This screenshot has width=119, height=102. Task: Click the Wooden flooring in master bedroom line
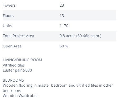point(58,85)
